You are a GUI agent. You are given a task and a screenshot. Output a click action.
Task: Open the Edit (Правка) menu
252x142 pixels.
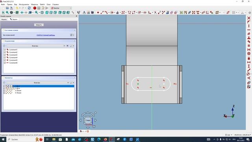[9, 4]
